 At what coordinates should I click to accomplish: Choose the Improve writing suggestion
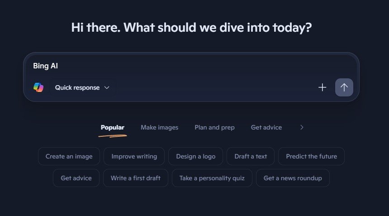[134, 156]
